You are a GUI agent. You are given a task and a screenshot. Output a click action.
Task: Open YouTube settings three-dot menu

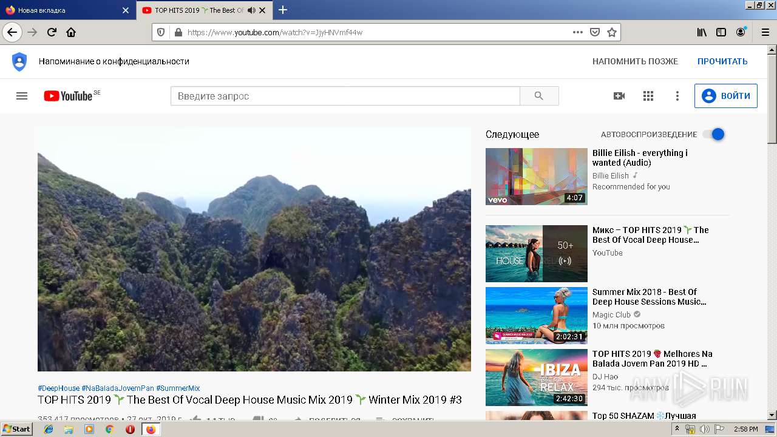point(677,96)
